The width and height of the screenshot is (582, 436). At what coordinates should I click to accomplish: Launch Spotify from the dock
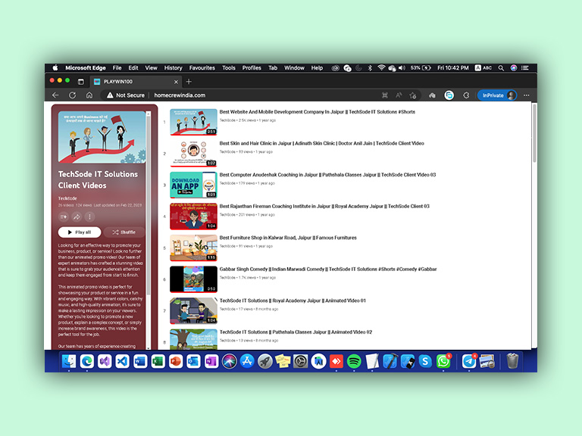(x=354, y=361)
